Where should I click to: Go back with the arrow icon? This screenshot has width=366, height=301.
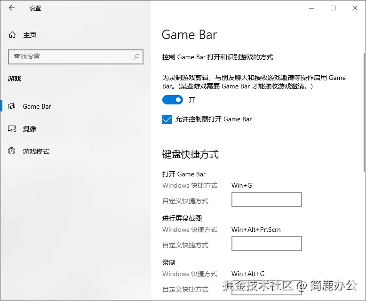(12, 8)
